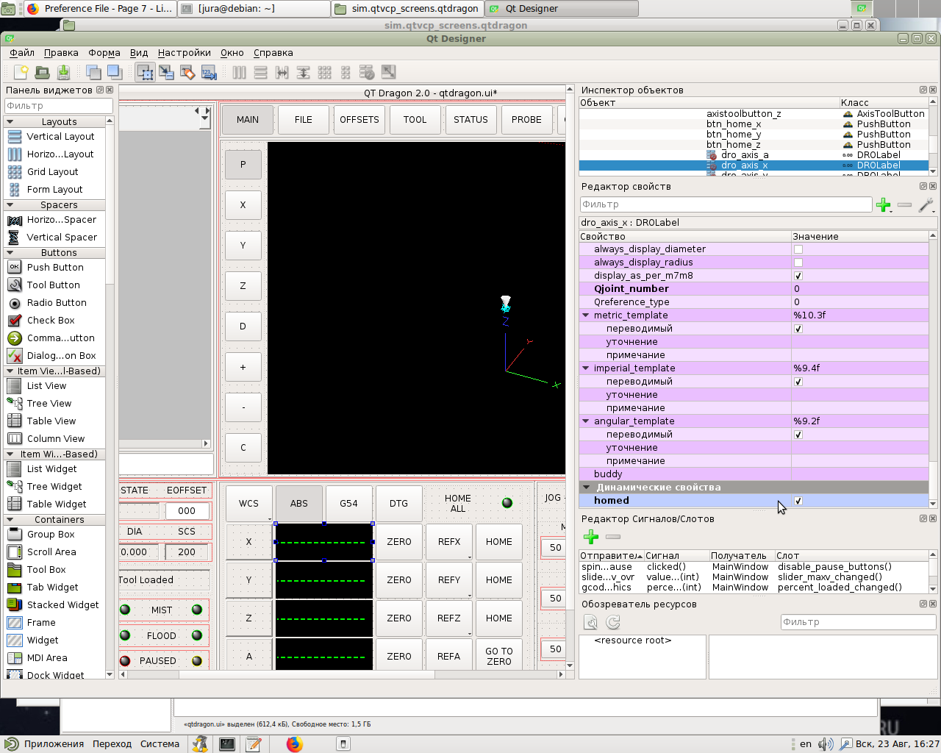
Task: Select the Edit Buddies mode icon
Action: click(187, 72)
